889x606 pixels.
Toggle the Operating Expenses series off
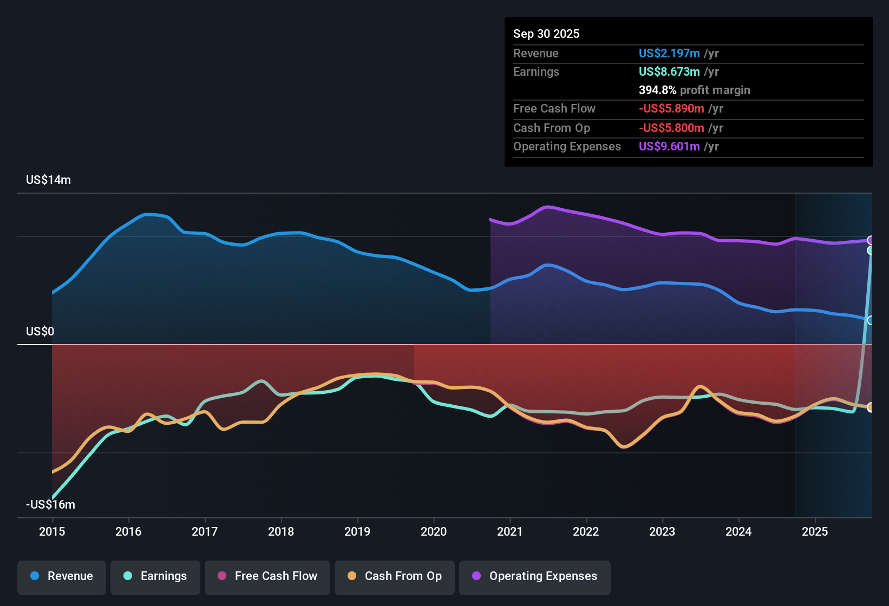(x=535, y=576)
